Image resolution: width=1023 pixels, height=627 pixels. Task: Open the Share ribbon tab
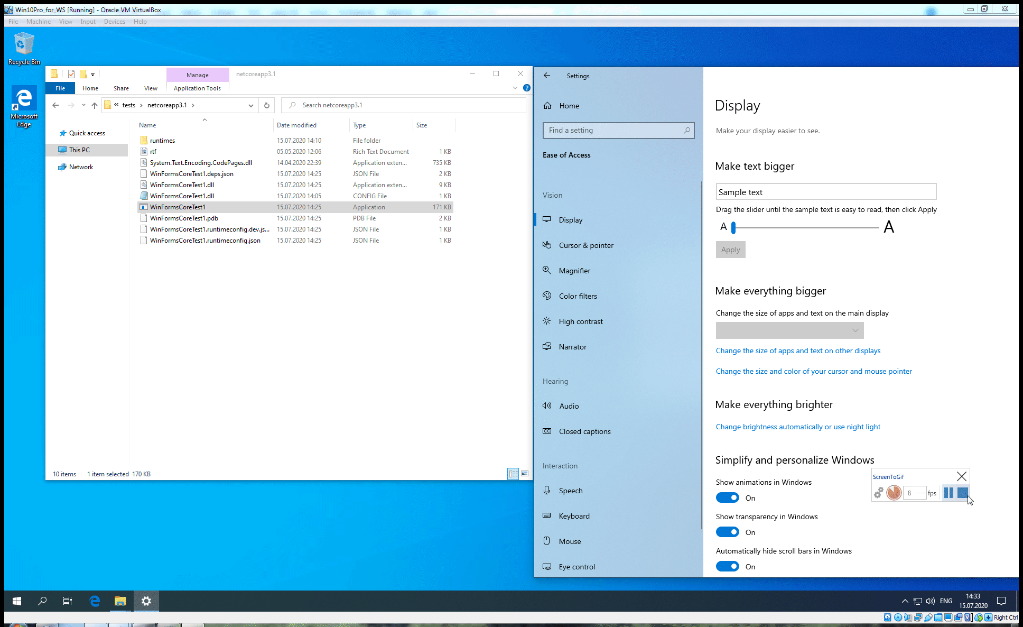[121, 88]
